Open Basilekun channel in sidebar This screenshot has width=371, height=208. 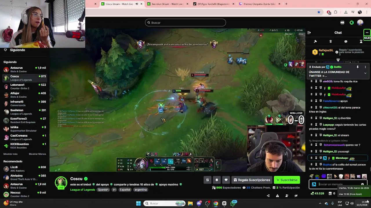(x=25, y=112)
